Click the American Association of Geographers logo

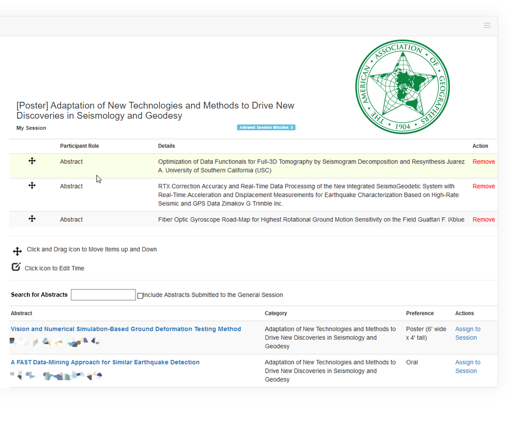pos(403,87)
